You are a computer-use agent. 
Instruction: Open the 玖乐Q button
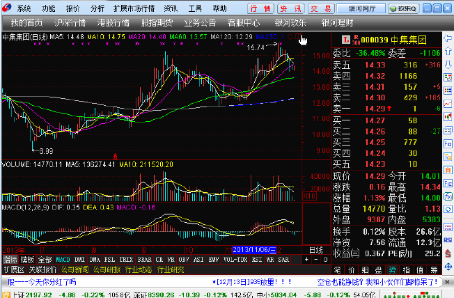tap(404, 8)
